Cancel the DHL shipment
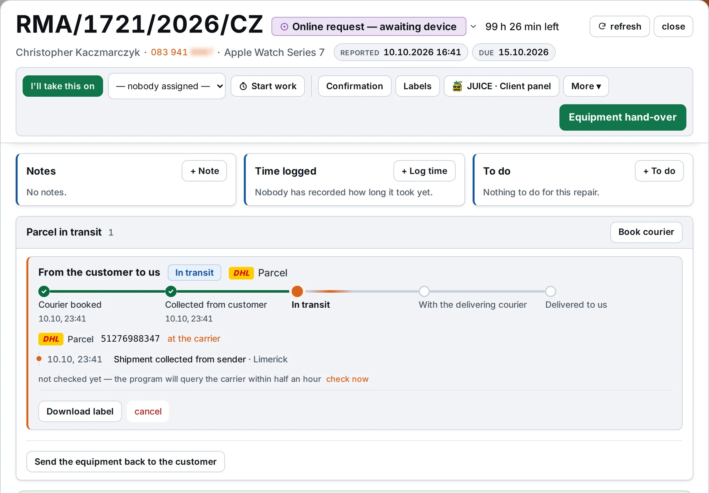 point(148,412)
